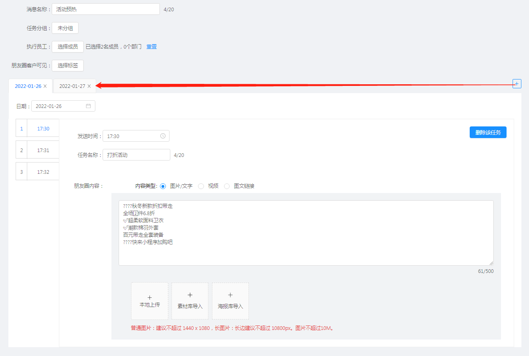Screen dimensions: 529x356
Task: Select task 2 at 17:31
Action: click(x=37, y=150)
